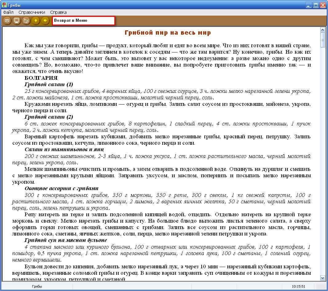Click the 'Возврат в Меню' label field
The height and width of the screenshot is (291, 328).
coord(83,21)
